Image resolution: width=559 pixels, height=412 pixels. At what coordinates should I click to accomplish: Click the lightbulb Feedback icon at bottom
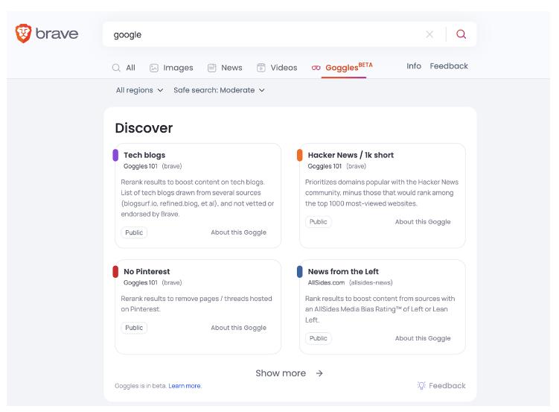coord(422,385)
